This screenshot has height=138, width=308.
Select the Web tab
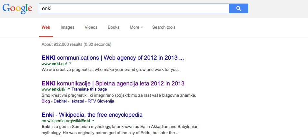46,27
